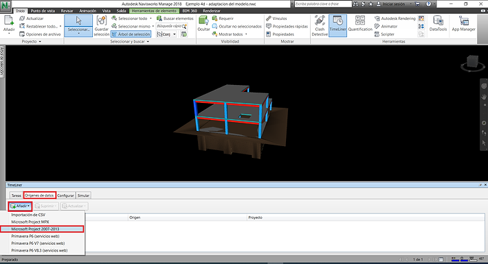Click the Ocultar hide icon
The width and height of the screenshot is (488, 264).
tap(203, 24)
